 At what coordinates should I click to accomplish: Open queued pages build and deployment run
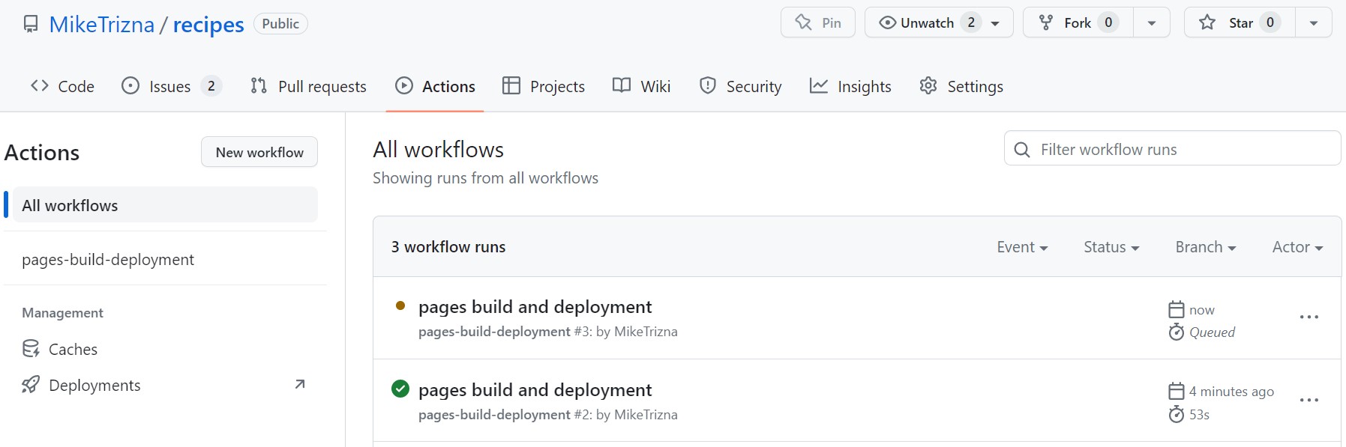pyautogui.click(x=535, y=307)
